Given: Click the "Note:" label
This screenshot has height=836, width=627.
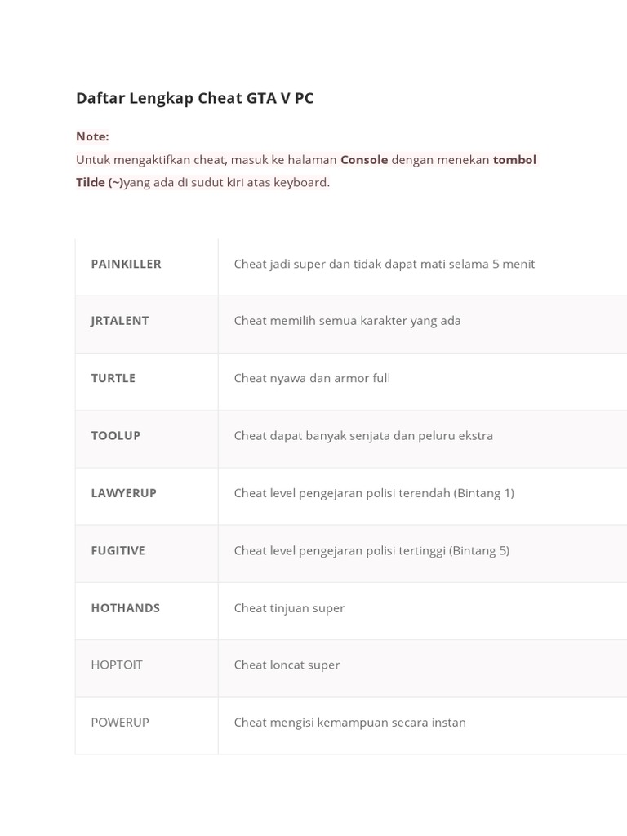Looking at the screenshot, I should tap(92, 136).
